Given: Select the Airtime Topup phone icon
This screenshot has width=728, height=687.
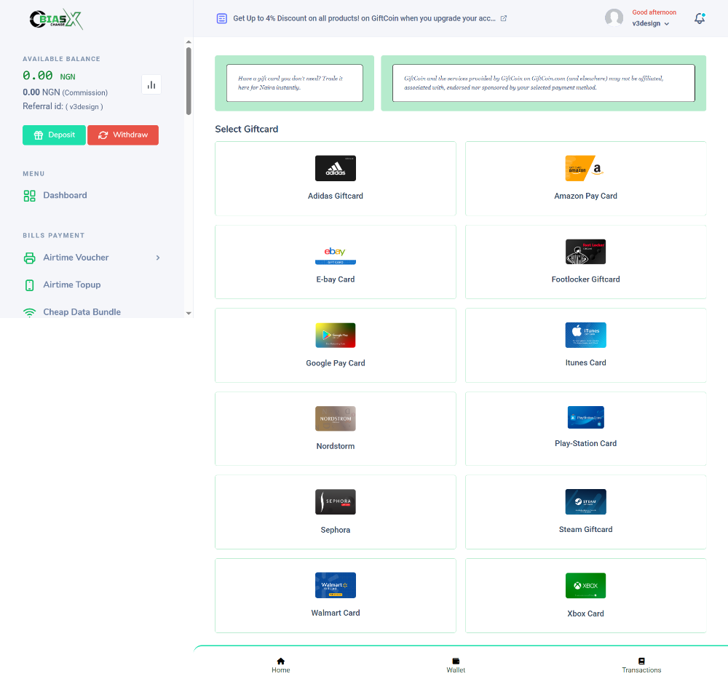Looking at the screenshot, I should [x=30, y=285].
